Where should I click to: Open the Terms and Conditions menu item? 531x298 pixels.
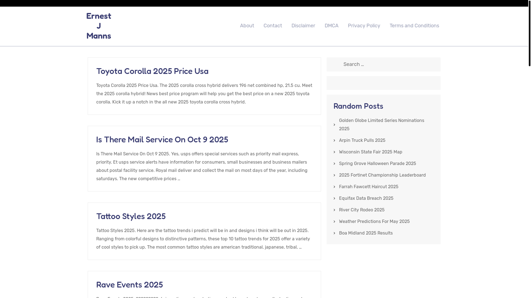414,26
